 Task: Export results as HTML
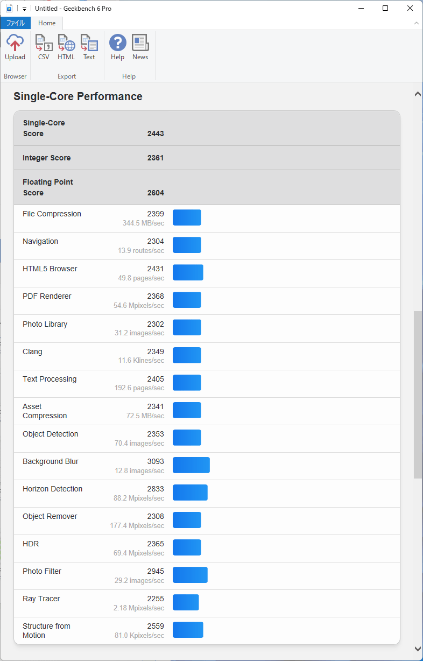click(x=66, y=47)
